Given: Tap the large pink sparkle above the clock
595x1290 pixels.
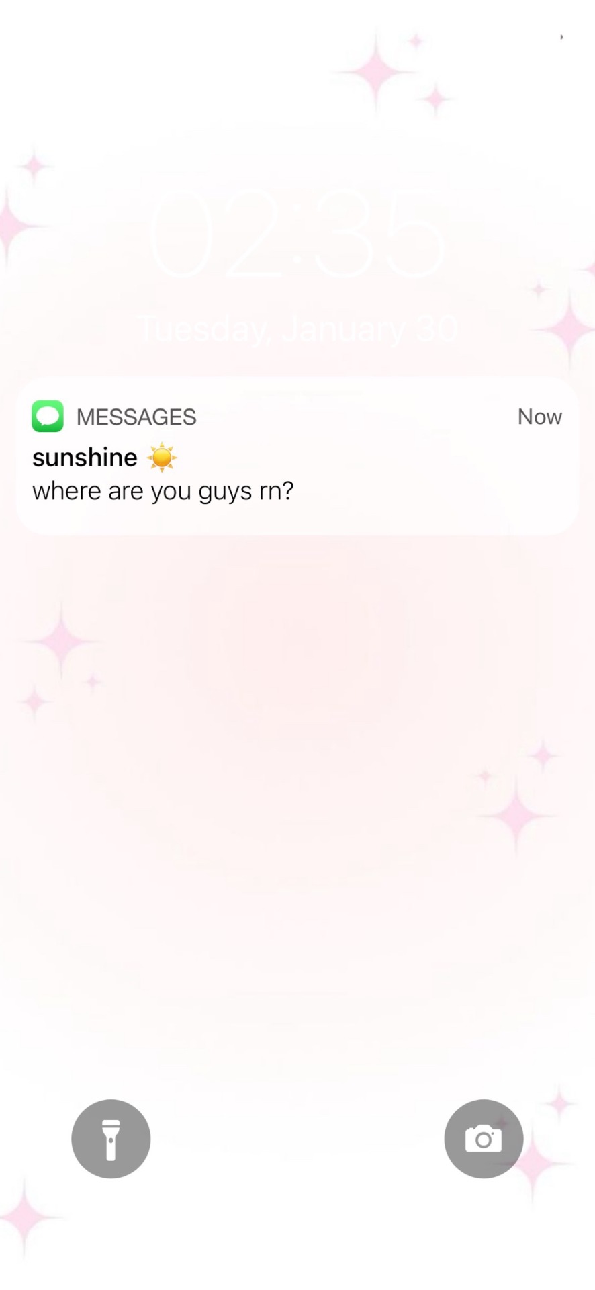Looking at the screenshot, I should pos(377,71).
